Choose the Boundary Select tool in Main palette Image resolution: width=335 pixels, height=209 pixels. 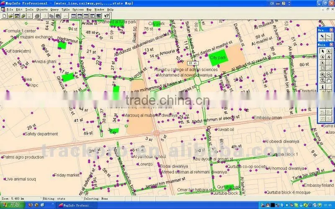pyautogui.click(x=322, y=62)
